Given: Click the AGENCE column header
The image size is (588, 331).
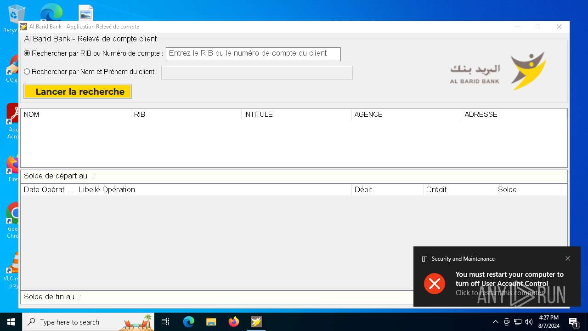Looking at the screenshot, I should [x=407, y=114].
